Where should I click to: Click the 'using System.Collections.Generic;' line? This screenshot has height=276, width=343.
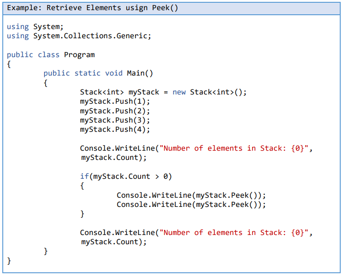79,36
